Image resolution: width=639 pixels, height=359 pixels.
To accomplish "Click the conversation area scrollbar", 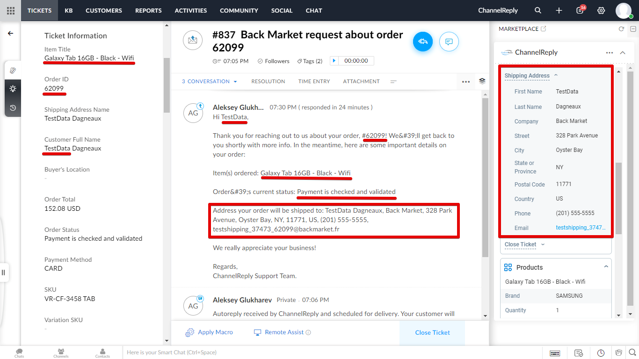I will [x=485, y=178].
